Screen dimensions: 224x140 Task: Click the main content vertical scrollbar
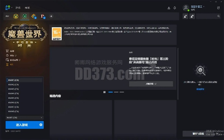coord(178,74)
